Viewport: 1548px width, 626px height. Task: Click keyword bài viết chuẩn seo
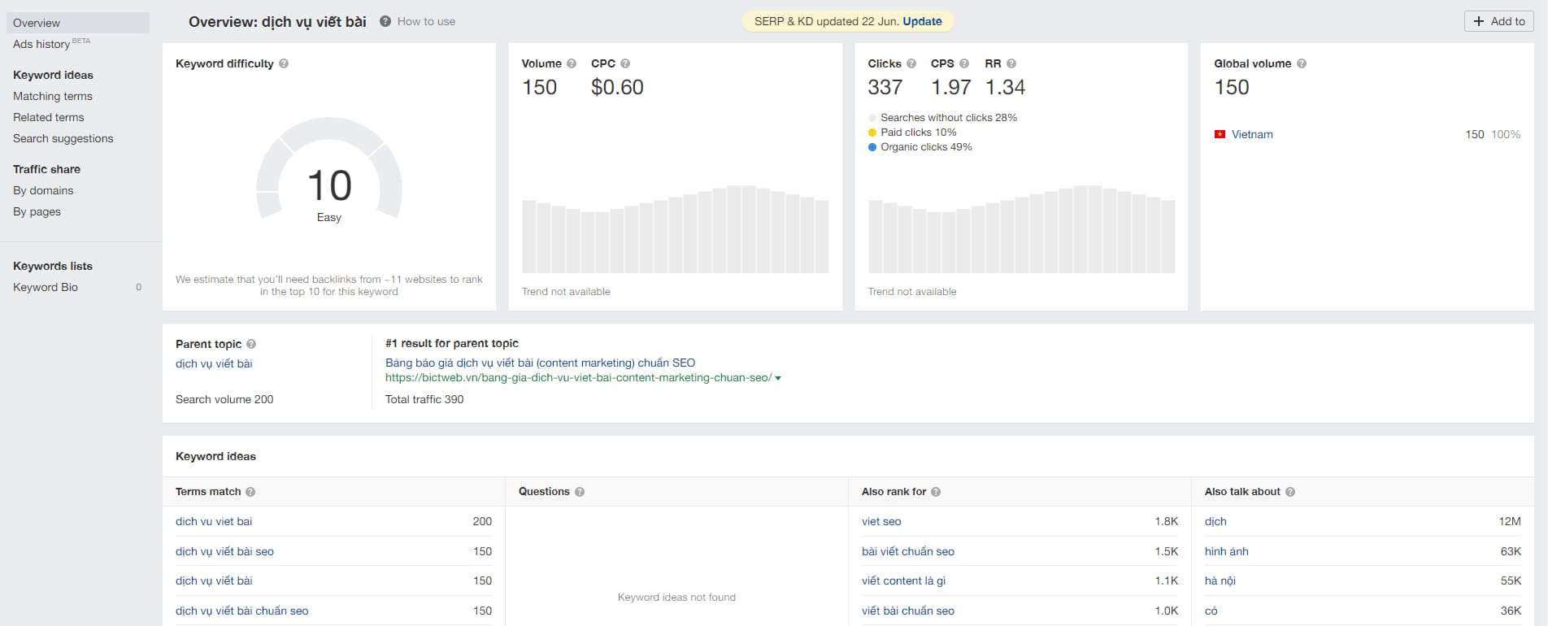click(x=908, y=551)
